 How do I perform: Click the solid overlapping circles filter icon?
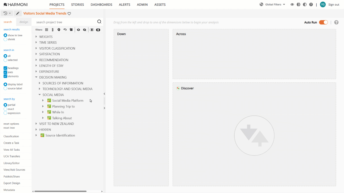pos(98,30)
